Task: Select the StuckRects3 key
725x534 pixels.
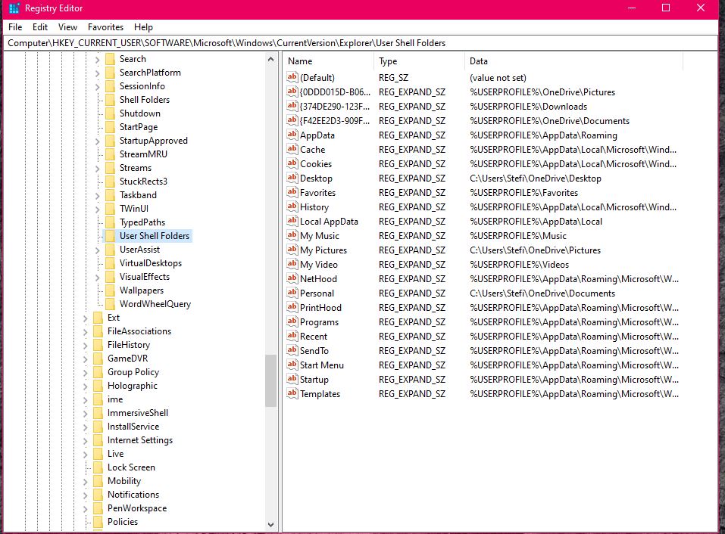Action: pyautogui.click(x=143, y=182)
